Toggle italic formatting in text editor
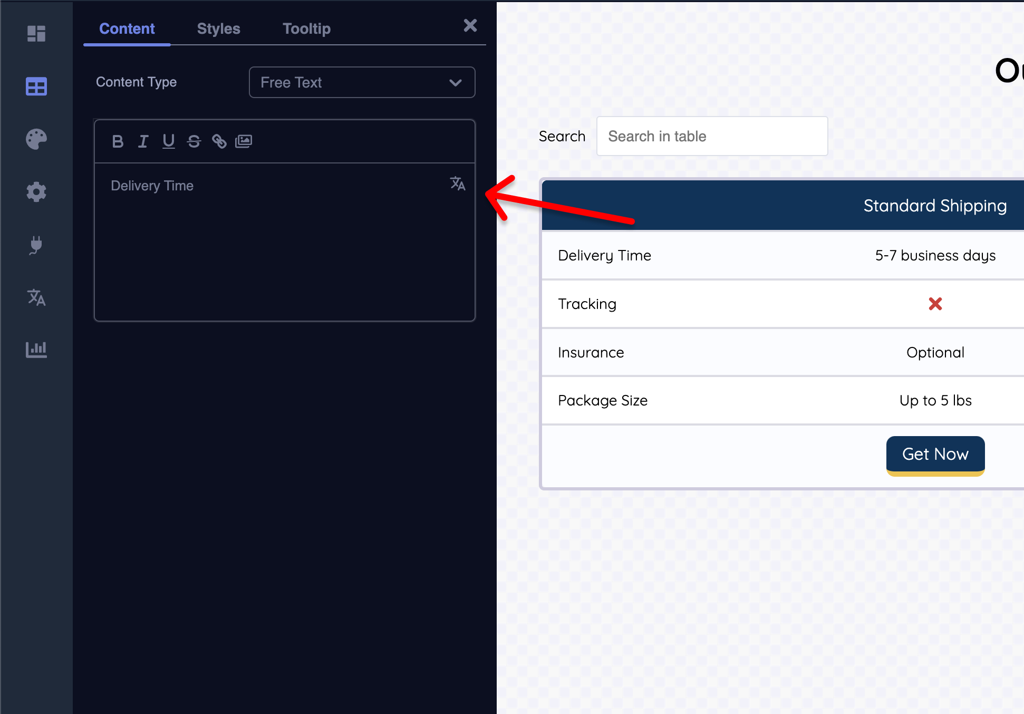Viewport: 1024px width, 714px height. 143,141
